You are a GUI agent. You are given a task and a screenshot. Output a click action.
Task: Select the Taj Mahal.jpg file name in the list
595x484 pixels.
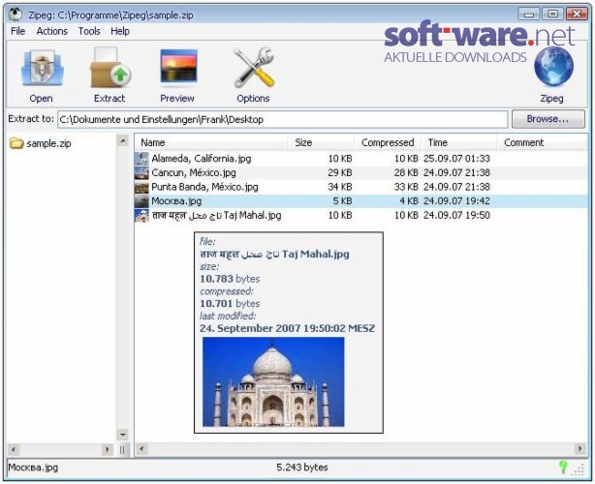[x=216, y=215]
